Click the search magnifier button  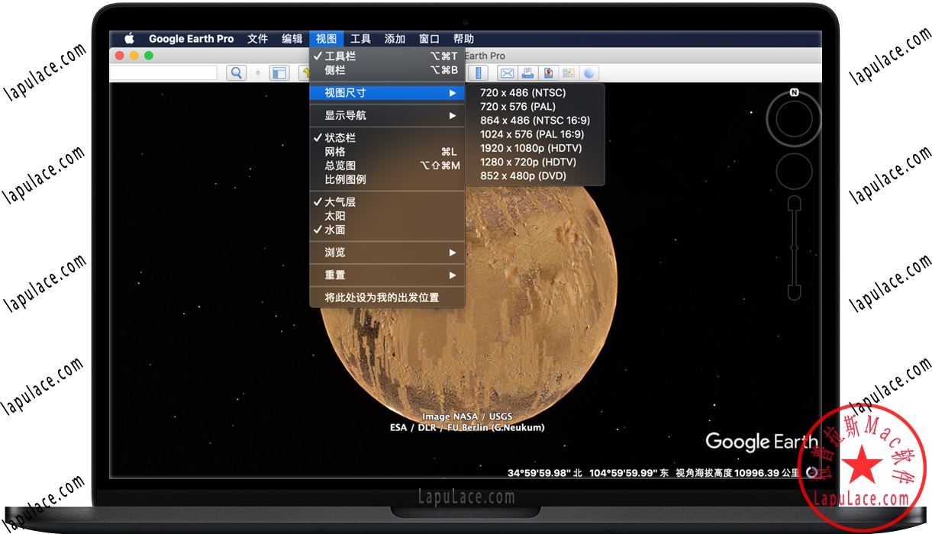[237, 73]
